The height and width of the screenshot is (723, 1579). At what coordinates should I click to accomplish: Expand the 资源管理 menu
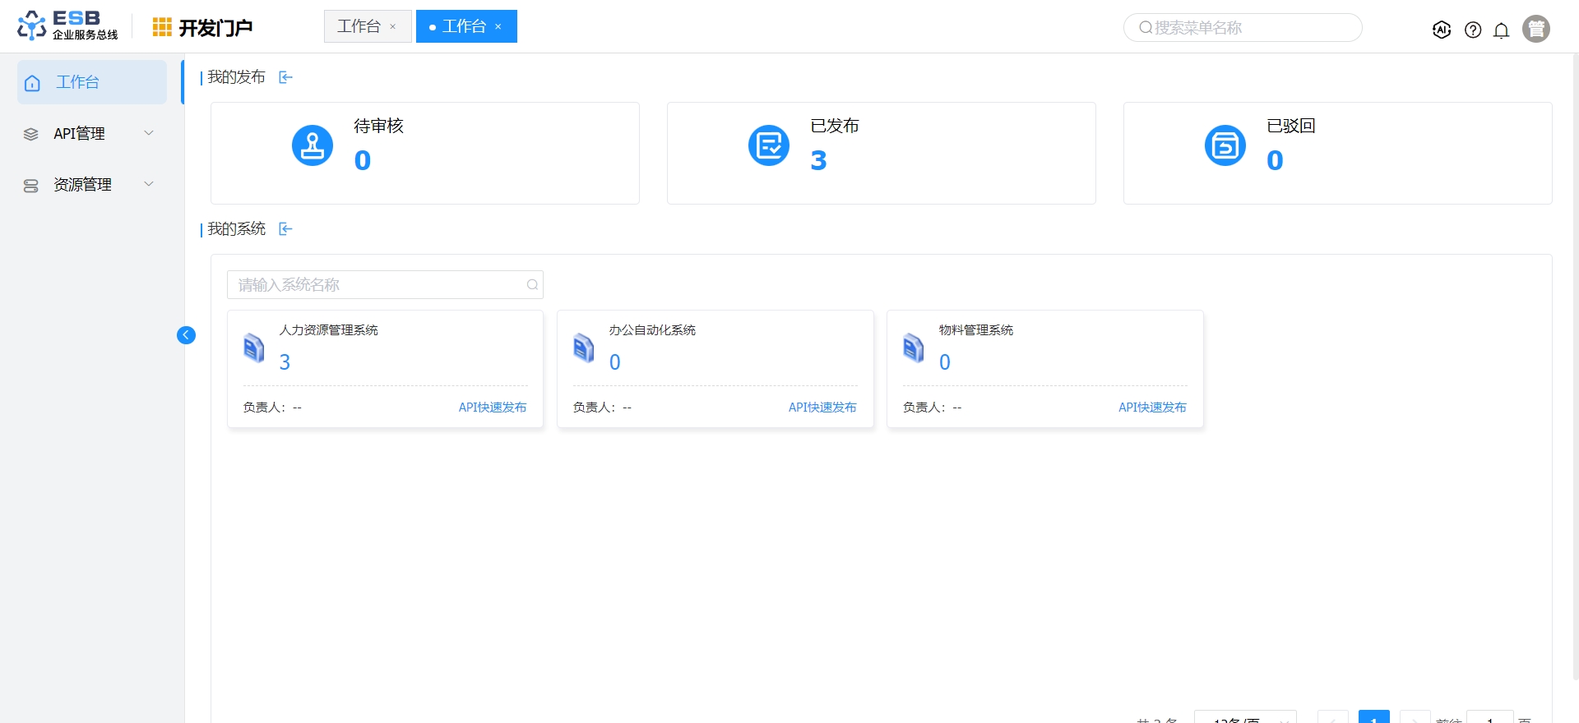click(90, 185)
